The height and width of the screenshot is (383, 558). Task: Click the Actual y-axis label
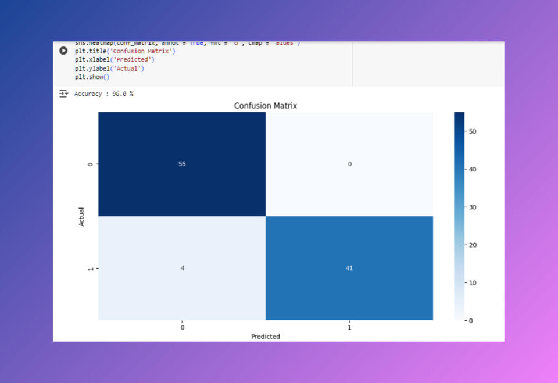click(81, 216)
